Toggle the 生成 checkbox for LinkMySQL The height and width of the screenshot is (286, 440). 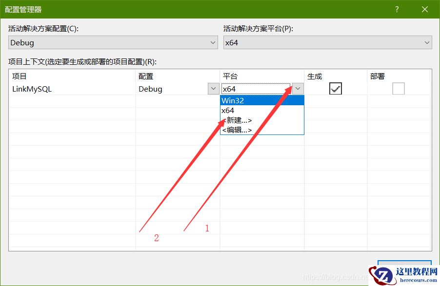coord(335,89)
